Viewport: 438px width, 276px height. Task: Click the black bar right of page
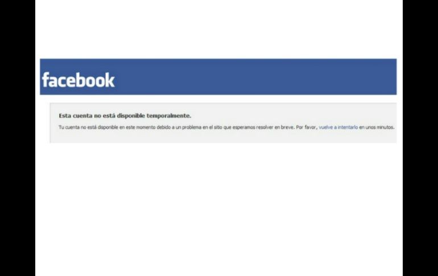pyautogui.click(x=420, y=138)
